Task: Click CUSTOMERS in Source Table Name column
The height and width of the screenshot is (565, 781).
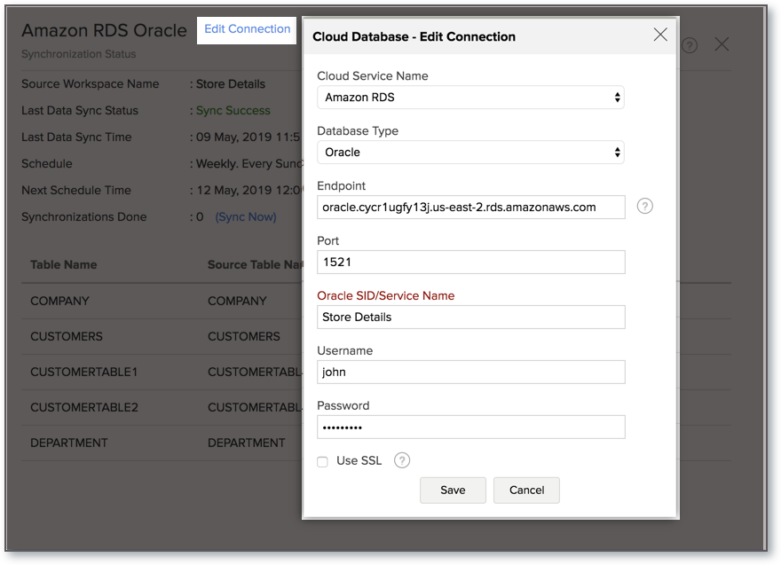Action: 244,336
